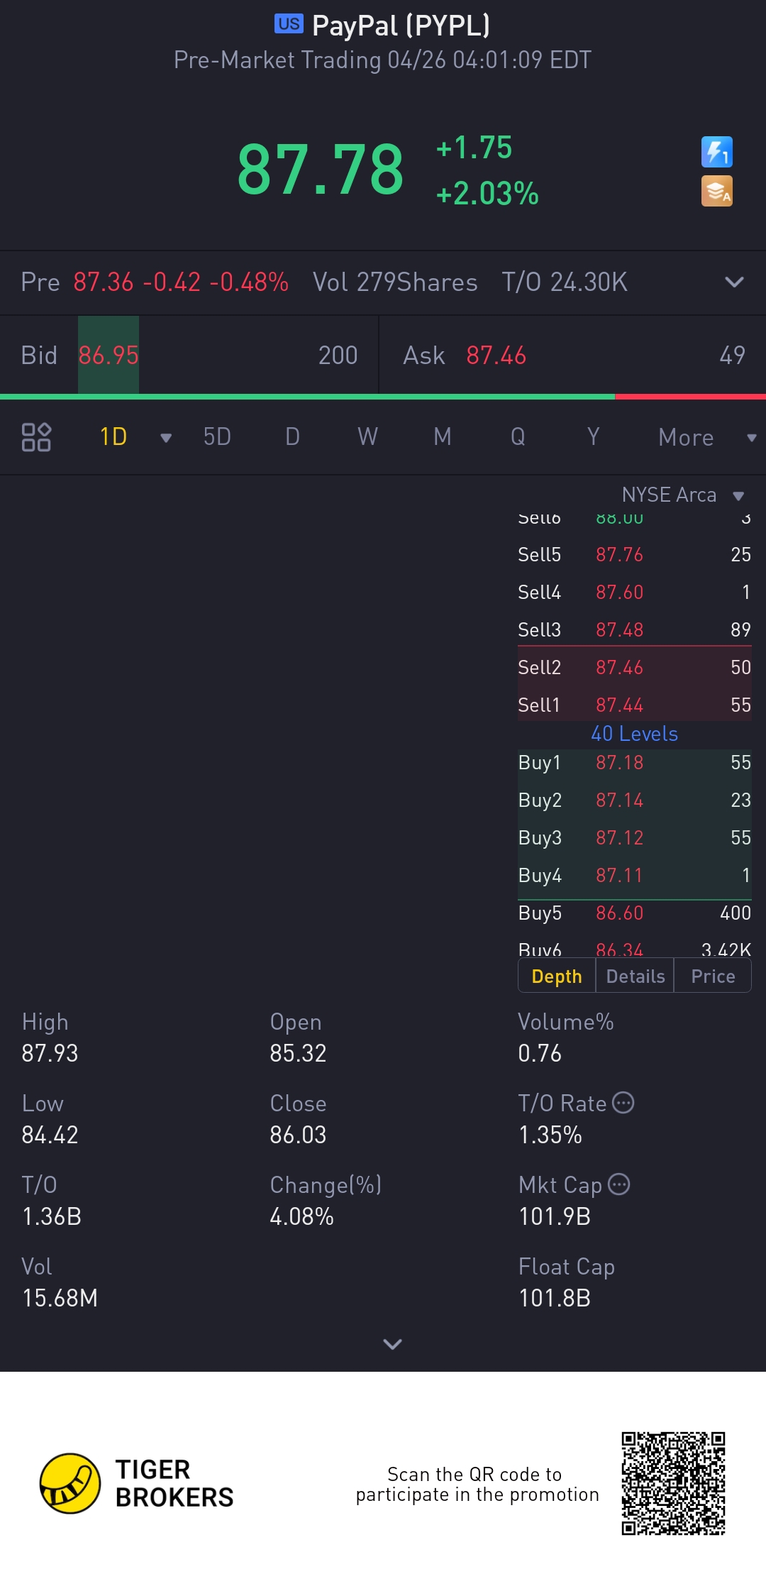
Task: Select the Depth view tab
Action: [x=557, y=976]
